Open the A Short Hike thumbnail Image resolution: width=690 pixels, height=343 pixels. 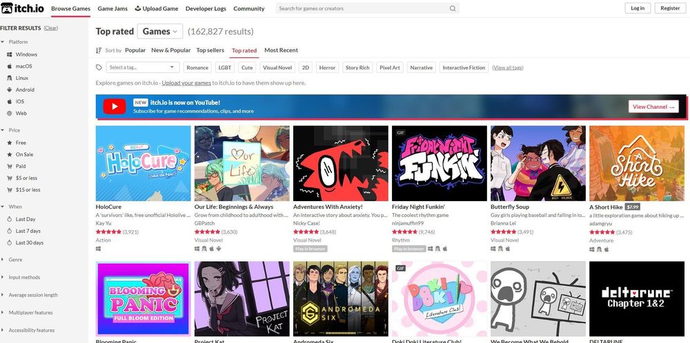click(637, 163)
